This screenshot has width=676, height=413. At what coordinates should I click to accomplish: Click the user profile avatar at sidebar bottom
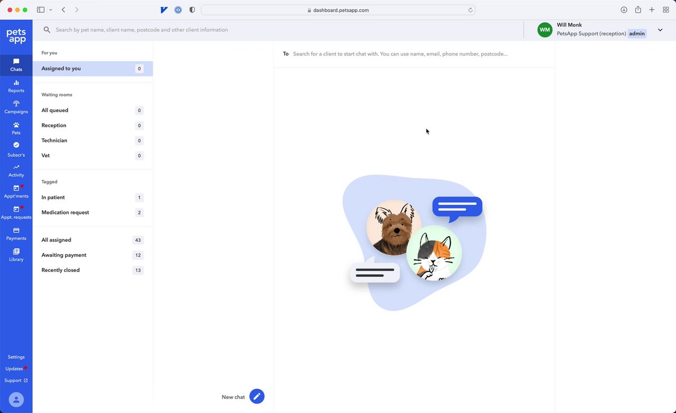[x=16, y=400]
